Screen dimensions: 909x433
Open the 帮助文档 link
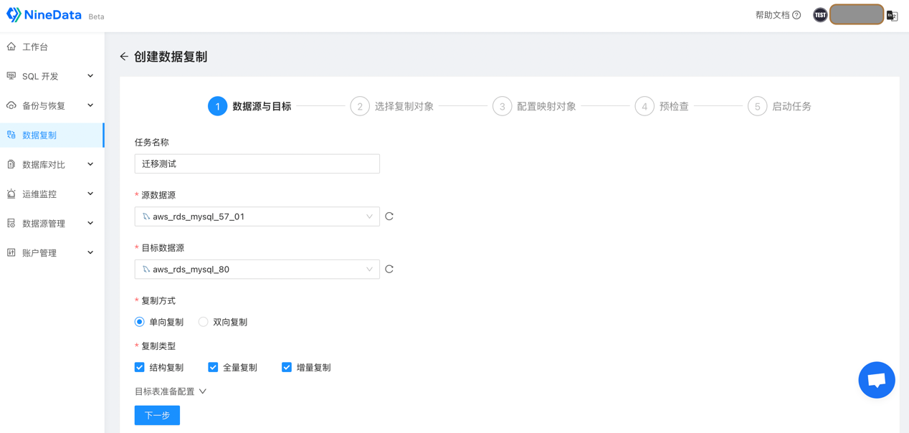[772, 15]
